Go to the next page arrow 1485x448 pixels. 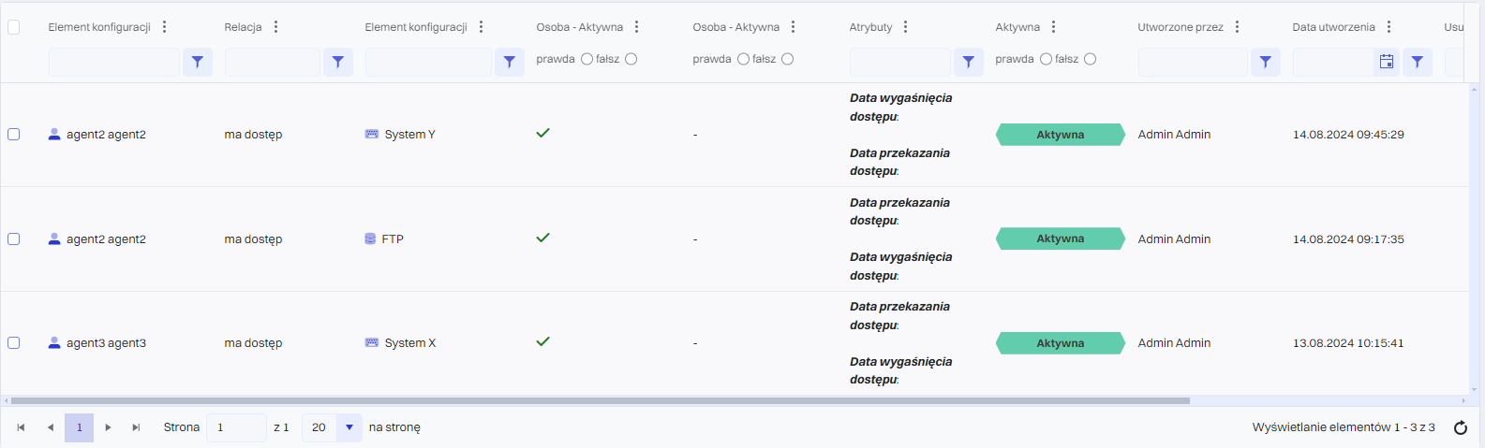click(108, 427)
